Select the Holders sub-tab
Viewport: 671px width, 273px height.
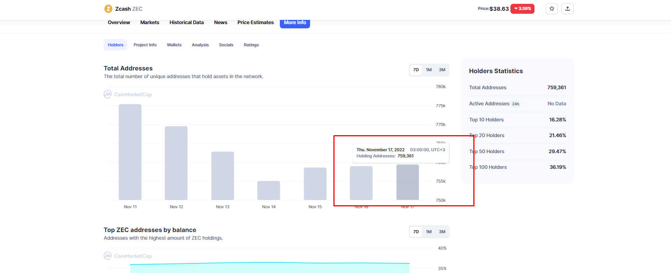[x=115, y=45]
